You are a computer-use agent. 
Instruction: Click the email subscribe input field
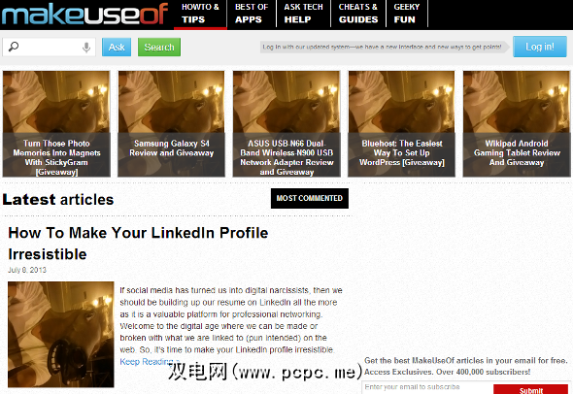point(427,387)
